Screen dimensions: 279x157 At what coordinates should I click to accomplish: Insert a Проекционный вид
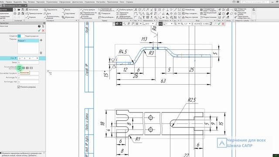pyautogui.click(x=208, y=14)
